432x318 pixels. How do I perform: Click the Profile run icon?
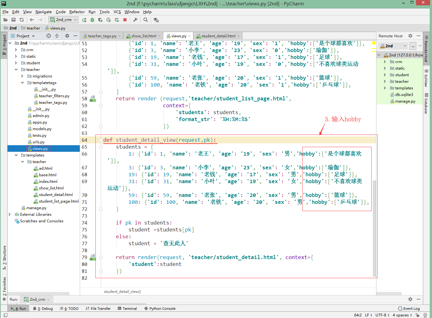[109, 20]
